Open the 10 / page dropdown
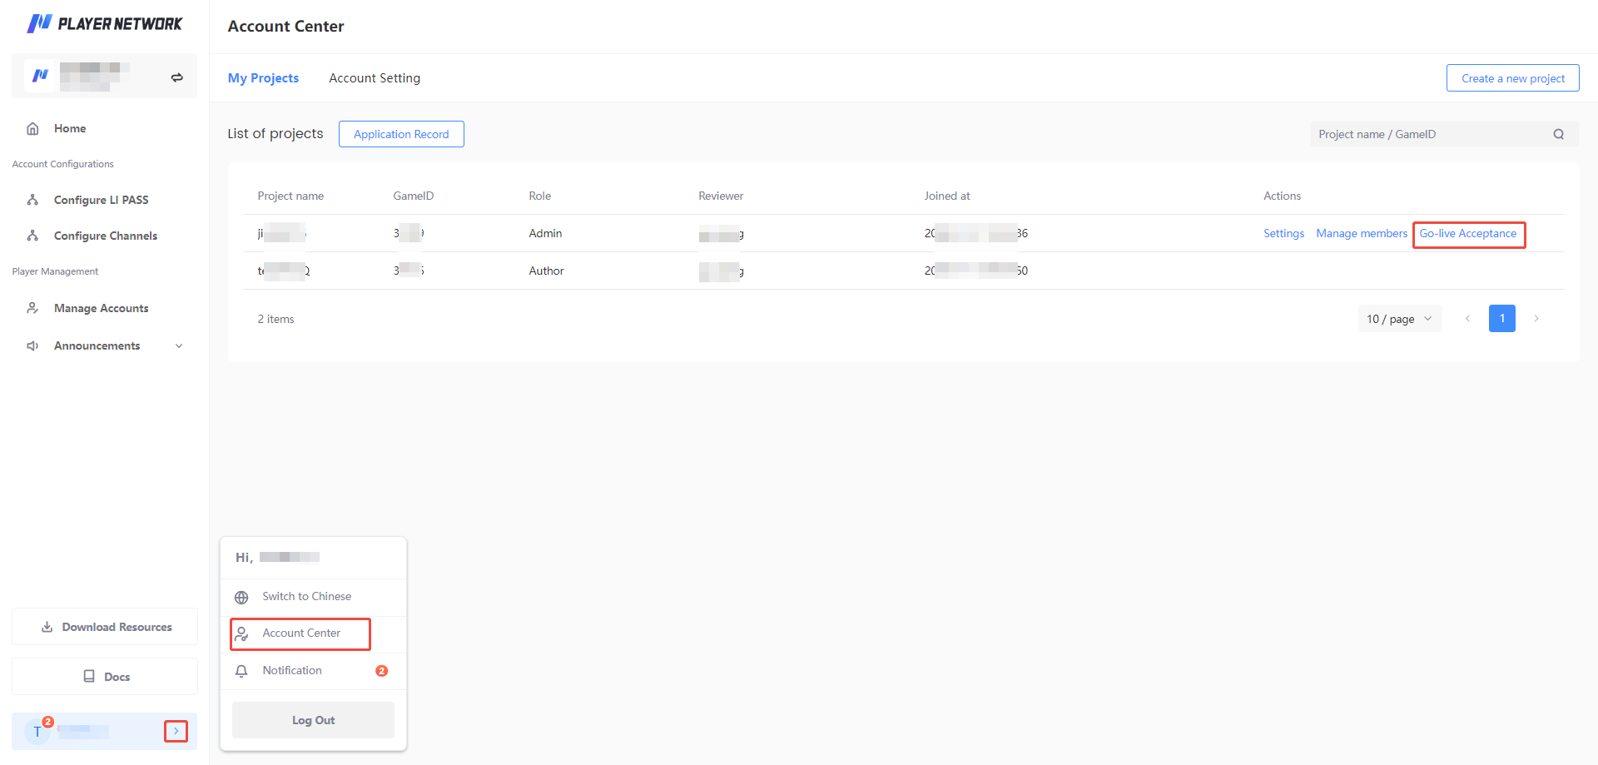 [1399, 319]
